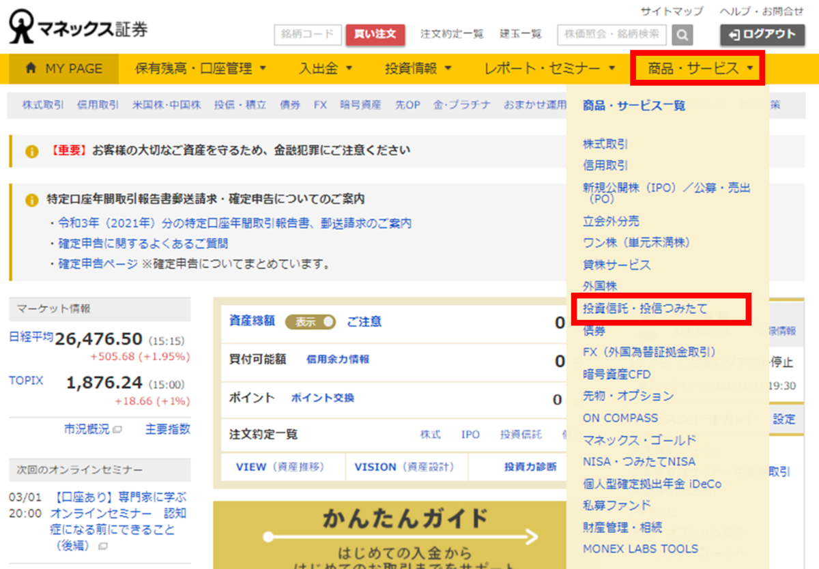Select ワン株（単元未満株） menu item
819x569 pixels.
coord(637,242)
